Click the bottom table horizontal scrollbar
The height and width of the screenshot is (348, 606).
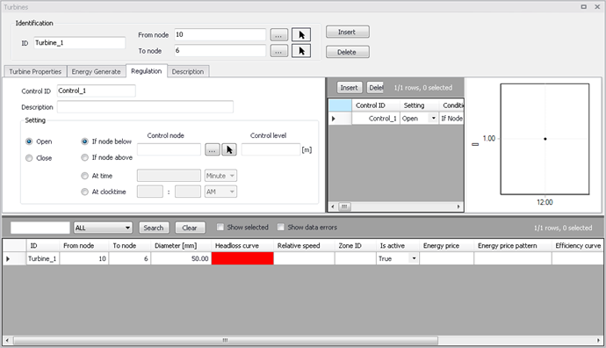coord(226,340)
